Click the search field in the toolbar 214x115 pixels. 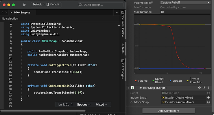pos(101,5)
